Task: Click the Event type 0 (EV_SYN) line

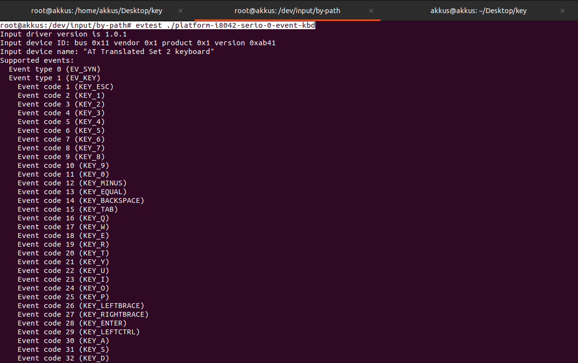Action: click(54, 69)
